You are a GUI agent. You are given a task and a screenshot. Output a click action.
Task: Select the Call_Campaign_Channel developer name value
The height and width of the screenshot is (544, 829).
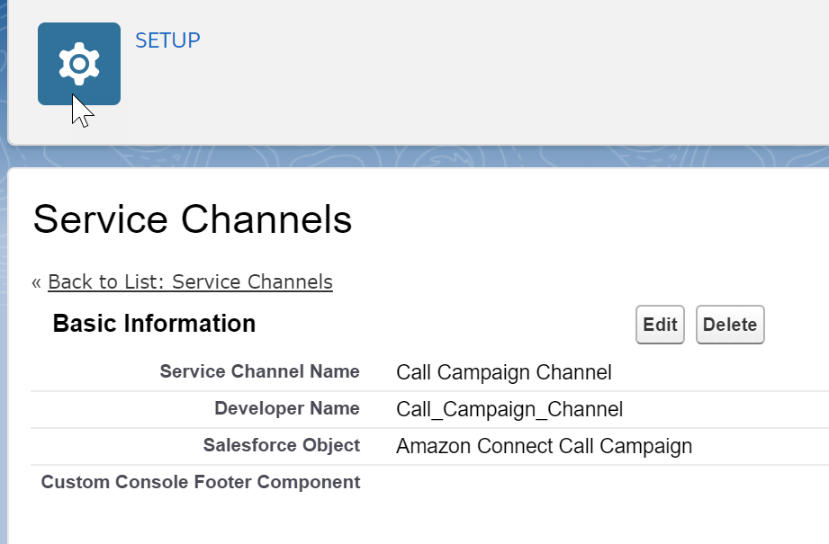click(509, 409)
